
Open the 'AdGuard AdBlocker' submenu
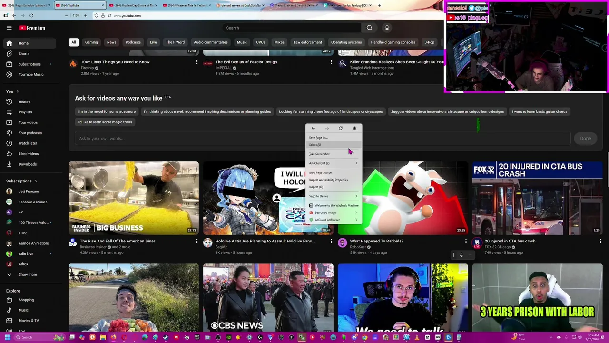click(x=334, y=220)
